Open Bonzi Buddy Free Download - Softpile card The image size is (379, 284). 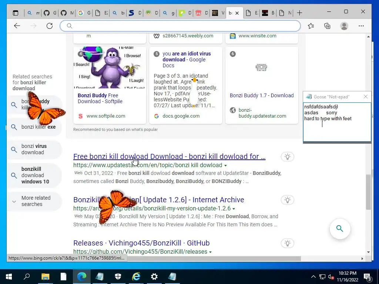pos(100,98)
